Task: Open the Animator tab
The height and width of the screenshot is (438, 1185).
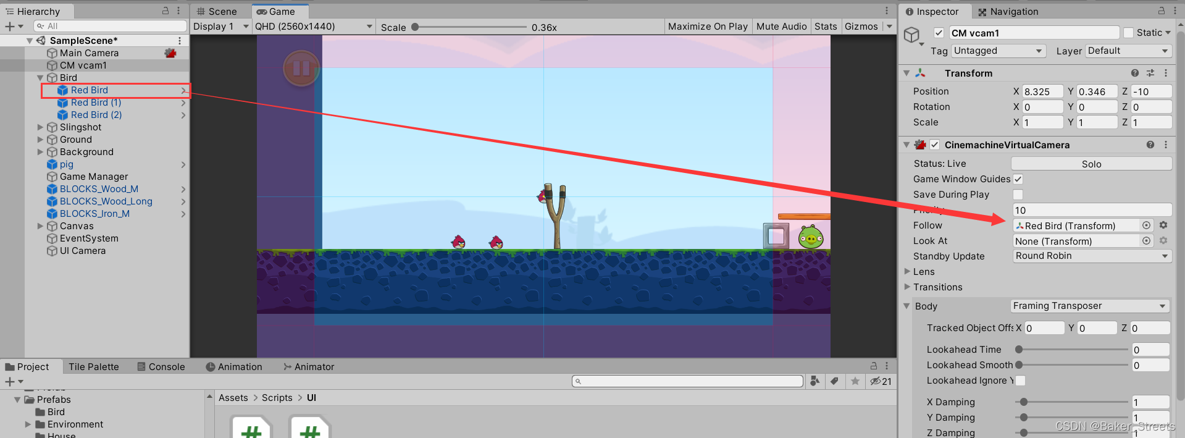Action: 309,367
